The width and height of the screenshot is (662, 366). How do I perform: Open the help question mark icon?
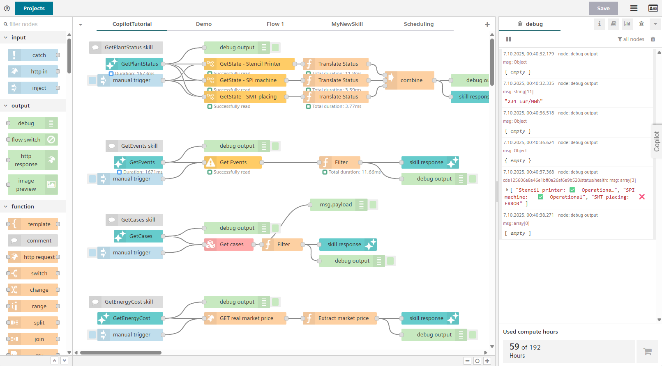point(7,8)
